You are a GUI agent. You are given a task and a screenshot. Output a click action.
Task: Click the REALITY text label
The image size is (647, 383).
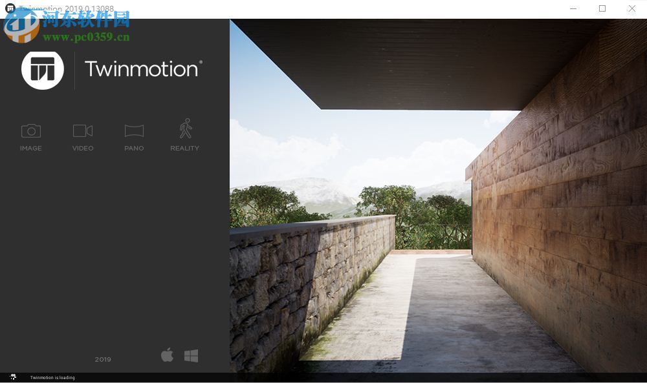tap(185, 149)
